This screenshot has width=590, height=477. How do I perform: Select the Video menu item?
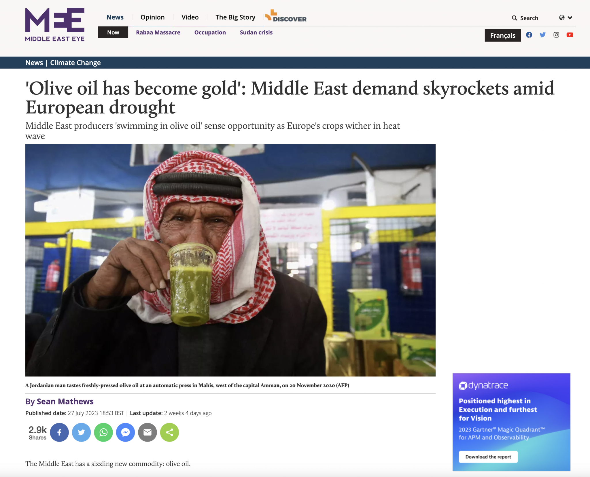190,17
